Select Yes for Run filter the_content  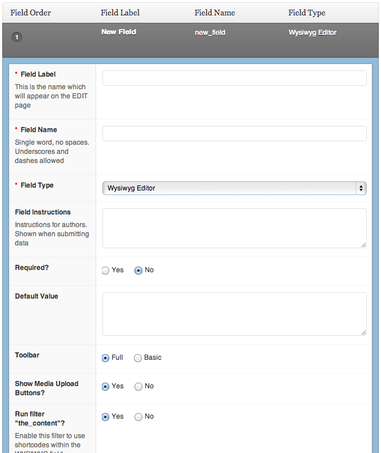click(105, 417)
